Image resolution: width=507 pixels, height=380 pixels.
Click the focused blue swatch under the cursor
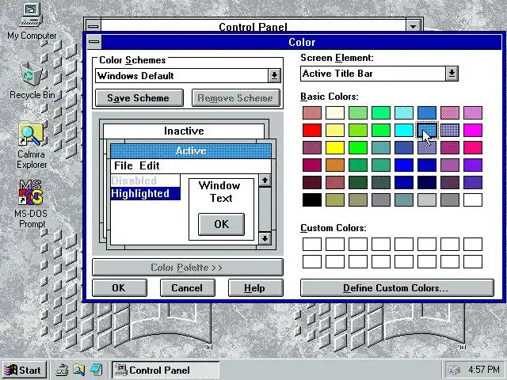point(427,130)
